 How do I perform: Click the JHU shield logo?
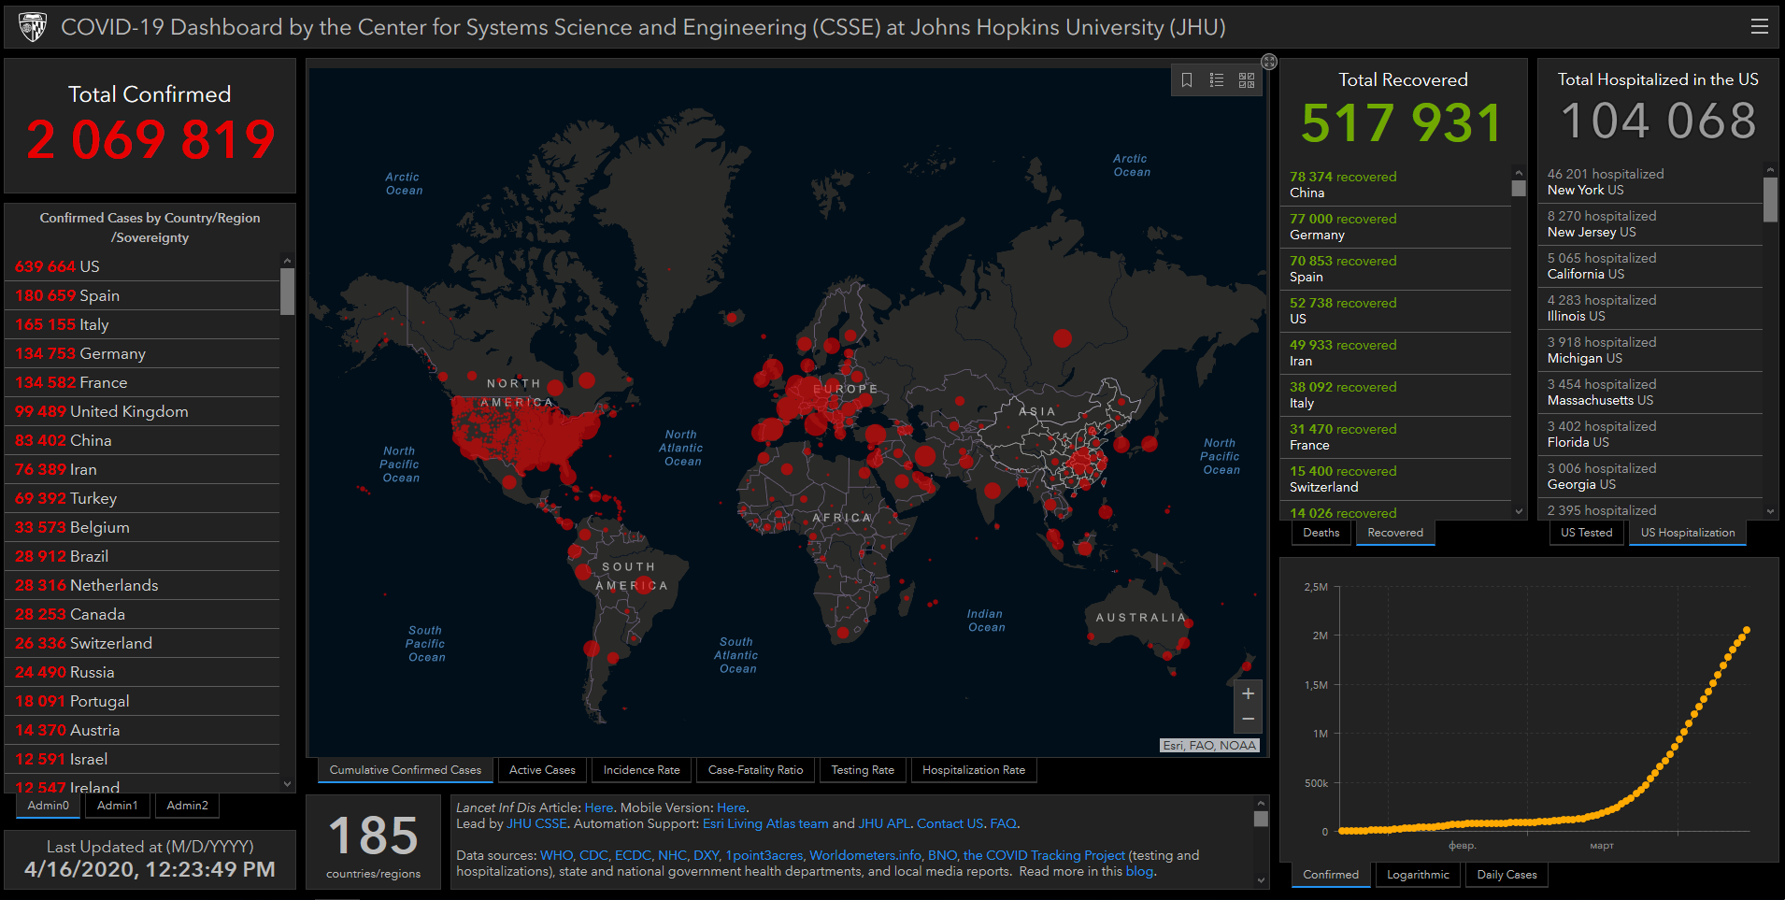[x=33, y=27]
